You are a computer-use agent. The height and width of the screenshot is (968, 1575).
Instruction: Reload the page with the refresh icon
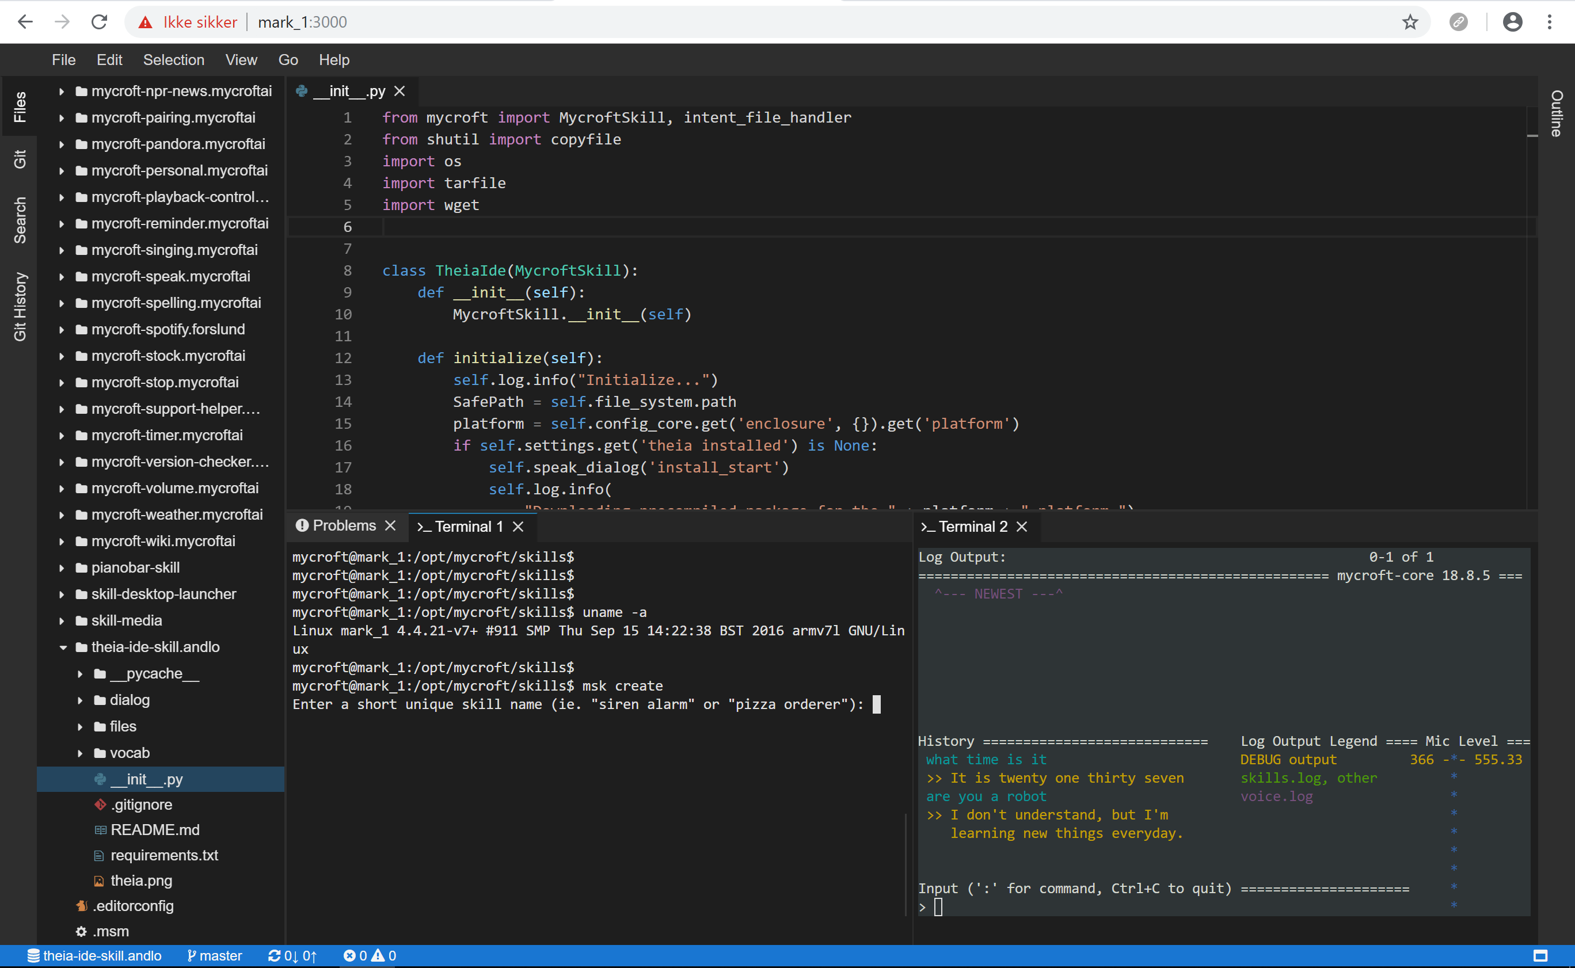(x=99, y=22)
